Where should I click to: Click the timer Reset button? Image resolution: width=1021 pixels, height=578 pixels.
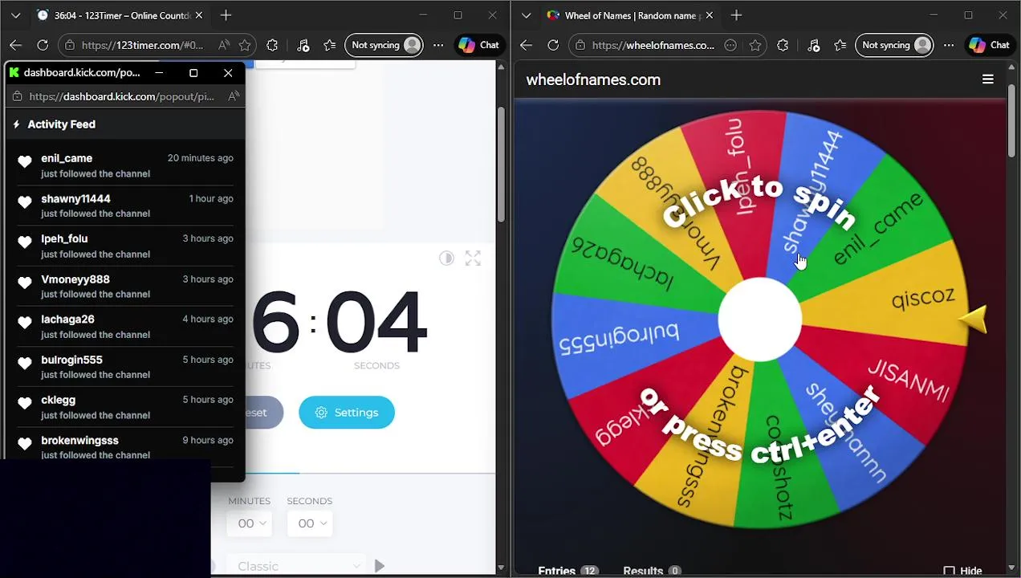click(264, 412)
